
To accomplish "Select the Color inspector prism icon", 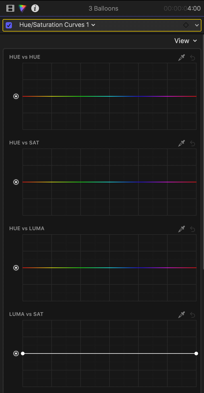I will tap(22, 8).
